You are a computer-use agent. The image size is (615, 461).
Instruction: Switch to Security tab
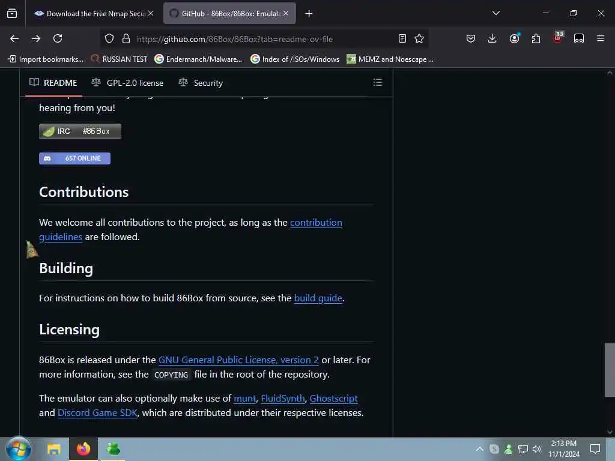201,83
